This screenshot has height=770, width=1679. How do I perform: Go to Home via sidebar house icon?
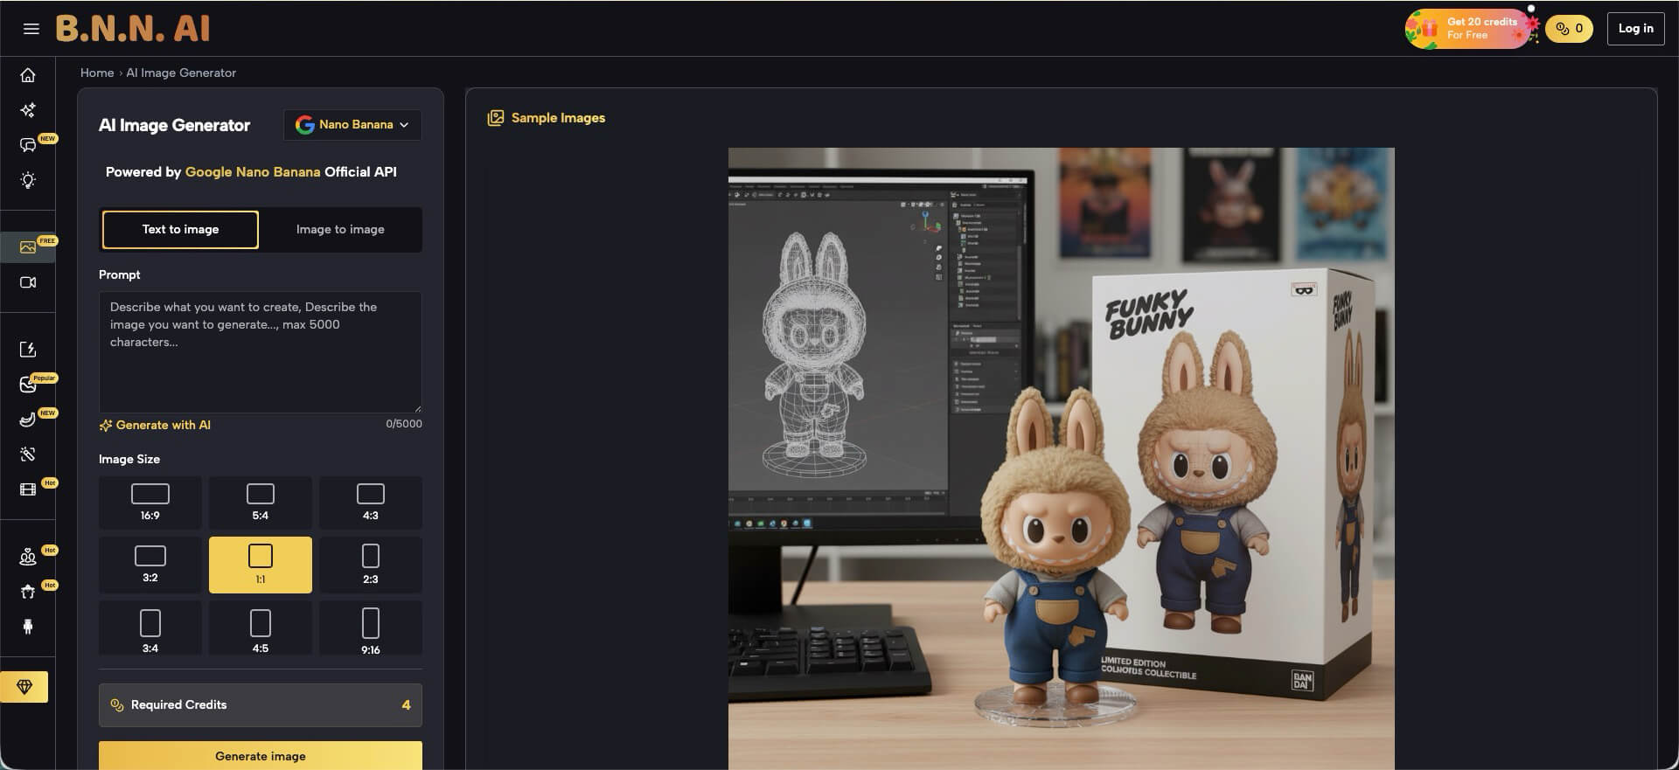pyautogui.click(x=28, y=75)
